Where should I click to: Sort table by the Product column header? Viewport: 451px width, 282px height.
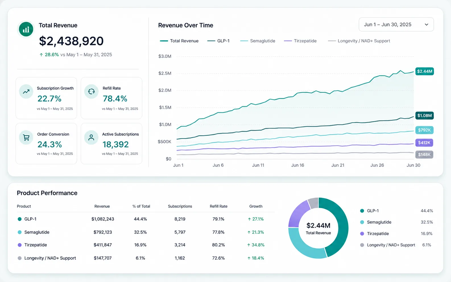pos(24,206)
